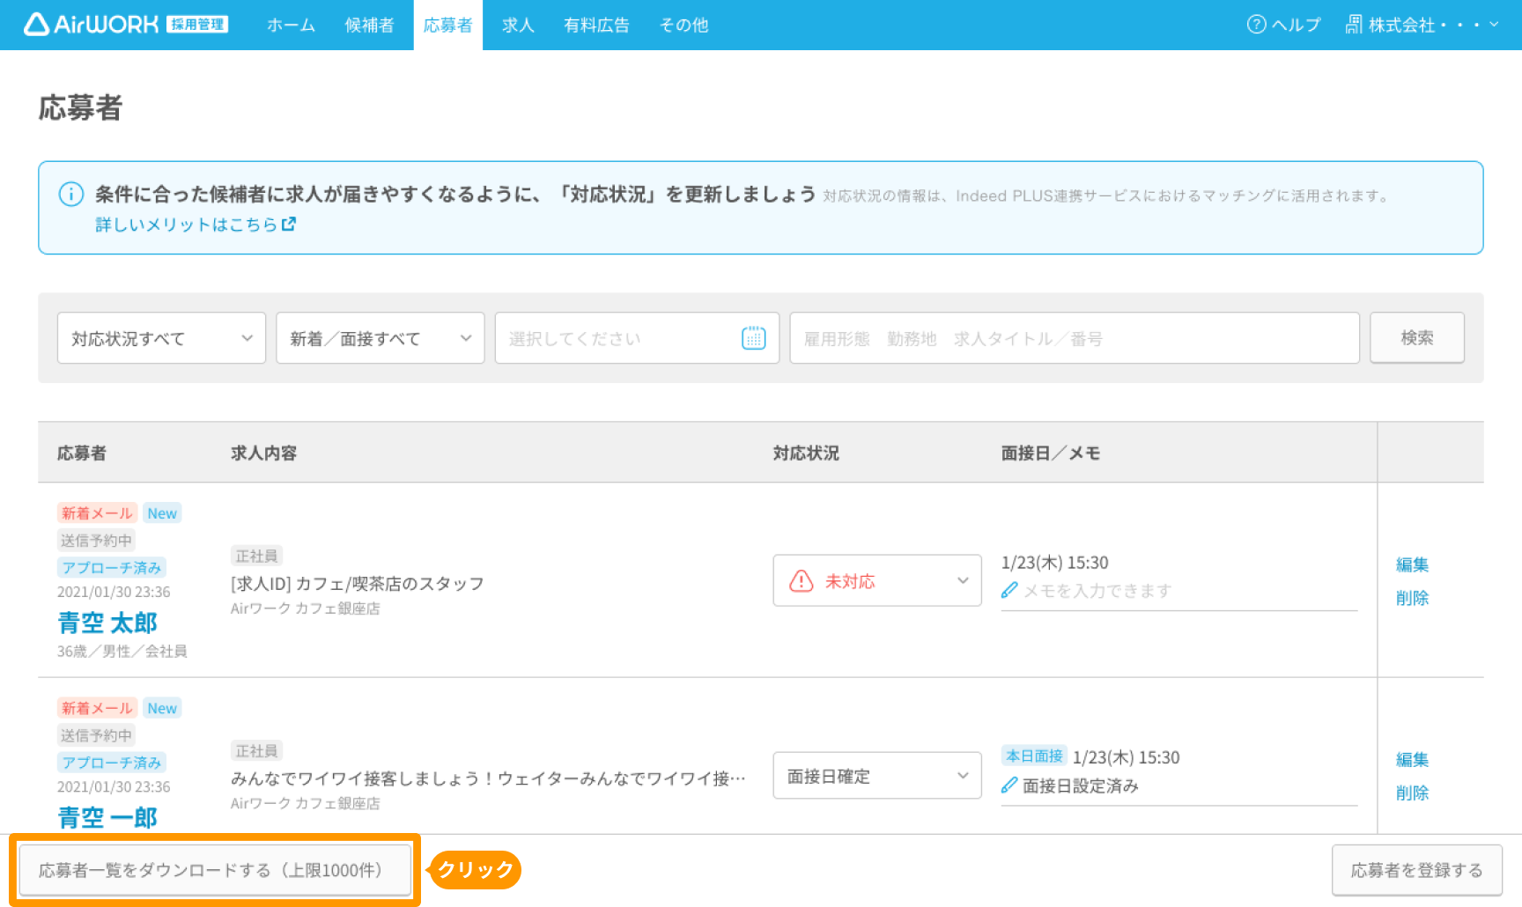Open the calendar date picker icon
The image size is (1522, 907).
(x=754, y=338)
